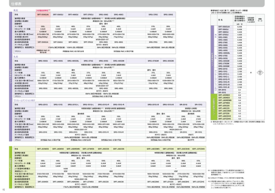Click page number 16 at bottom right
The height and width of the screenshot is (193, 275).
(x=271, y=189)
